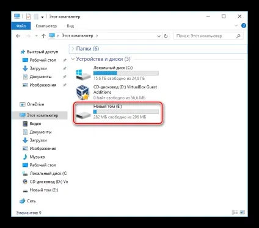Open the properties icon in the quick access toolbar

coord(28,16)
